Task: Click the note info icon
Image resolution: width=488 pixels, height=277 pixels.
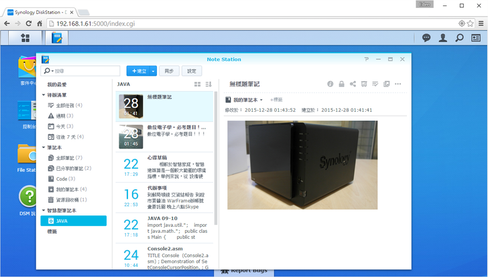Action: click(x=330, y=84)
